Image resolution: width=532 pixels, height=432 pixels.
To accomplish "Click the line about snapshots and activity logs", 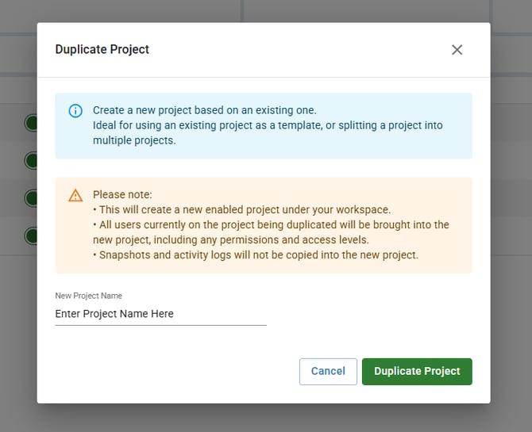I will [256, 254].
